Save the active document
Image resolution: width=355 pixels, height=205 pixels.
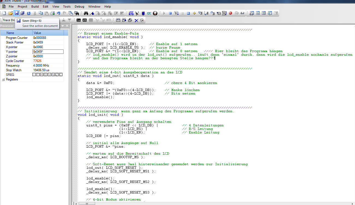[17, 13]
